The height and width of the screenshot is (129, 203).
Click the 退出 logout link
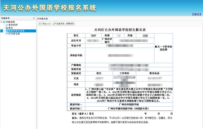click(196, 14)
